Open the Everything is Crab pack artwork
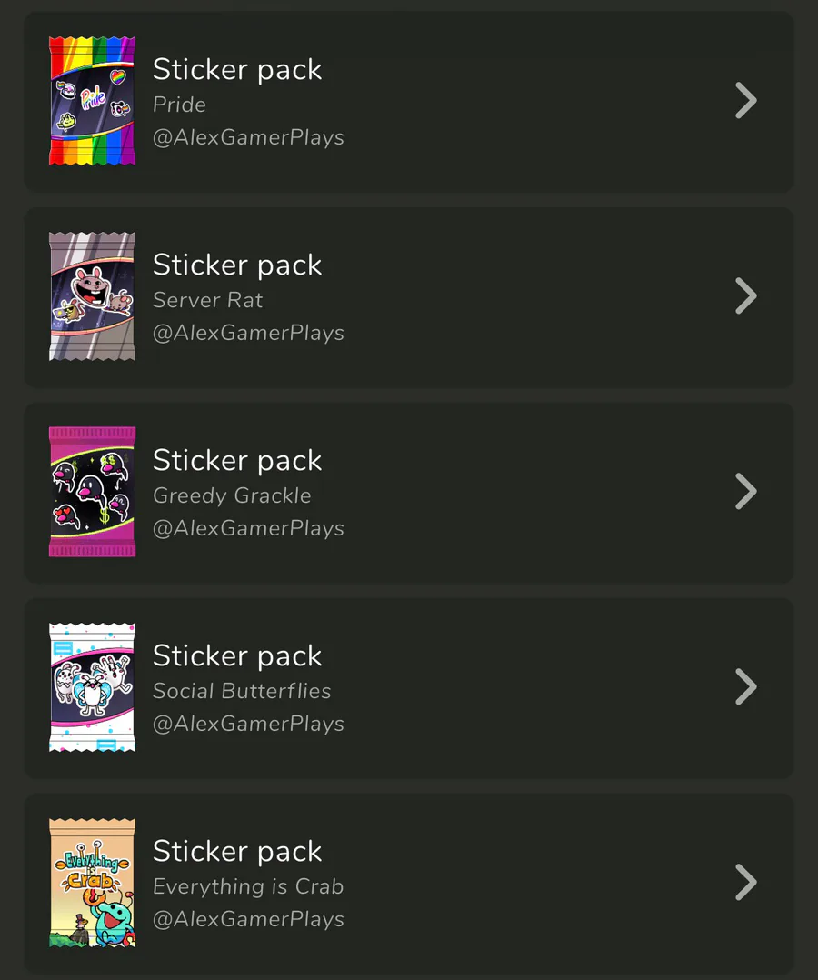This screenshot has height=980, width=818. pos(92,883)
